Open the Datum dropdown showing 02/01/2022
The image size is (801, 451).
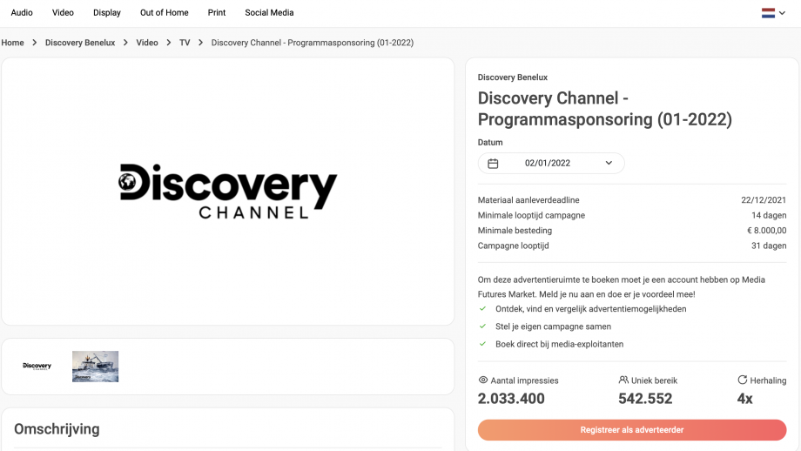click(551, 164)
